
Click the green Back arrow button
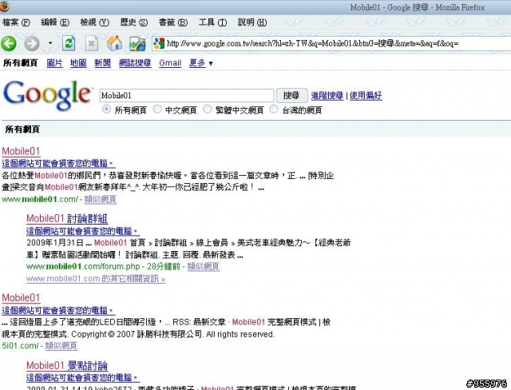point(9,43)
